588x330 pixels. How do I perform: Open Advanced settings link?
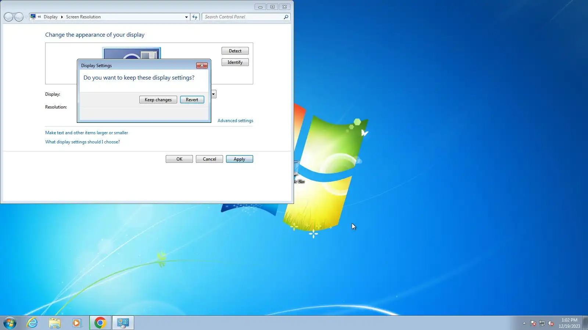pos(235,121)
